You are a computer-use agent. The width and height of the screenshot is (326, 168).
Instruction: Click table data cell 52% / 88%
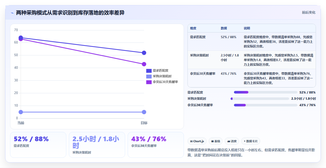(229, 37)
